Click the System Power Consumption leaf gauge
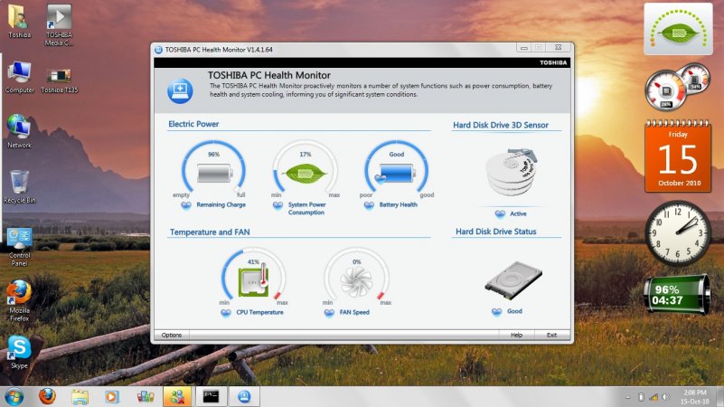This screenshot has height=407, width=724. pyautogui.click(x=305, y=174)
